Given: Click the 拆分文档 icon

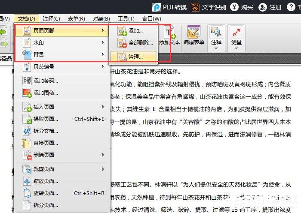Looking at the screenshot, I should (x=27, y=131).
